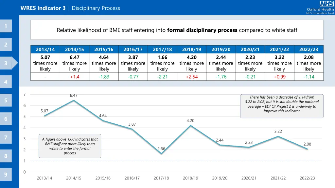This screenshot has height=188, width=335.
Task: Select the Disciplinary Process header text
Action: click(x=95, y=8)
